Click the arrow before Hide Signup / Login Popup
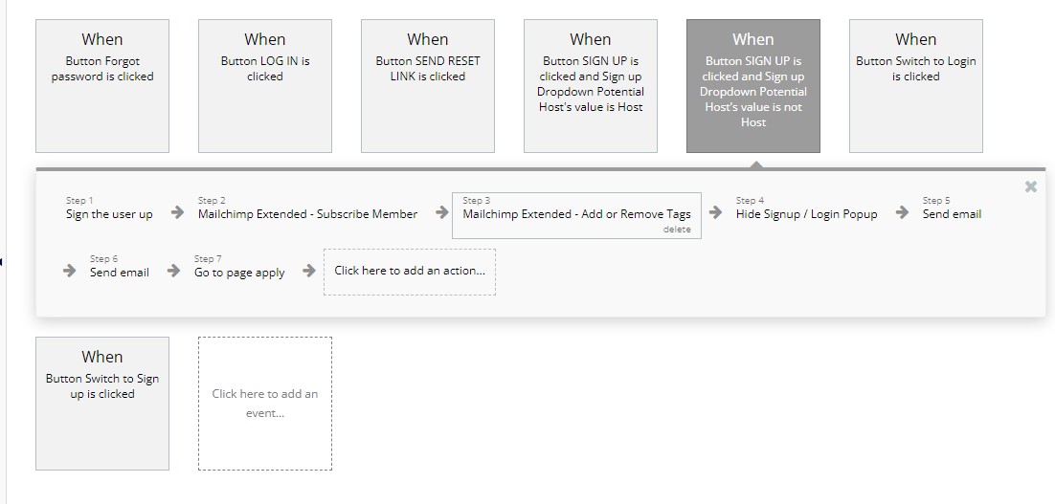Screen dimensions: 1055x504 click(715, 212)
